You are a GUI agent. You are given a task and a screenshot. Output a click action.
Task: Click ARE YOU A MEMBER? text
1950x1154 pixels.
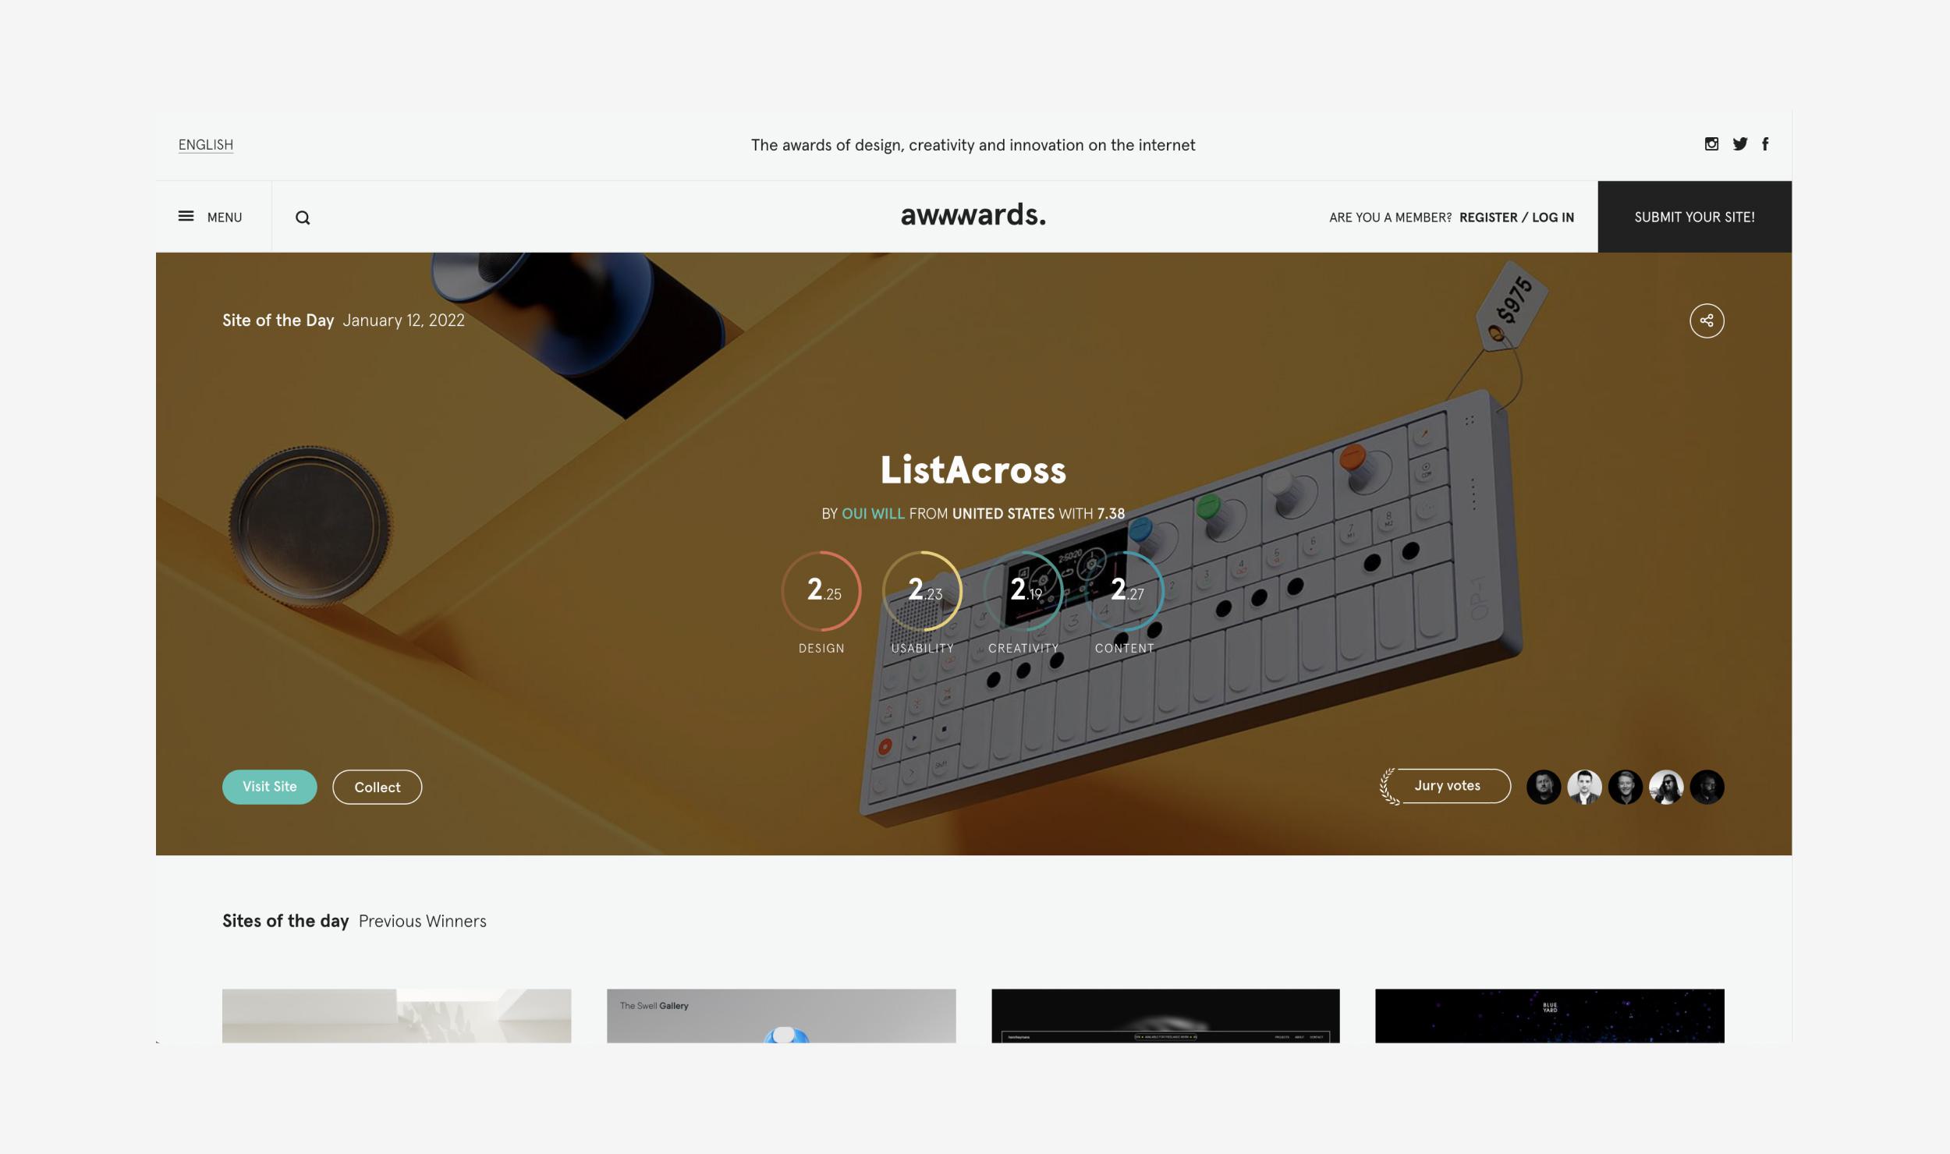point(1390,218)
